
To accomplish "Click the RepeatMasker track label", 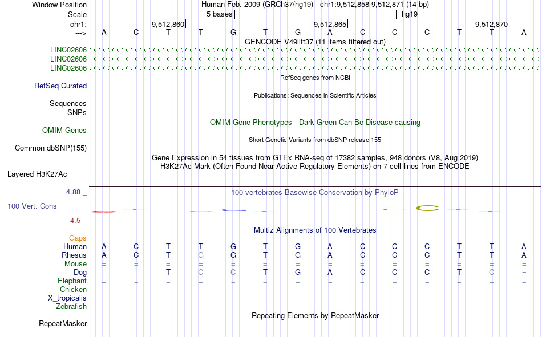I will coord(63,323).
